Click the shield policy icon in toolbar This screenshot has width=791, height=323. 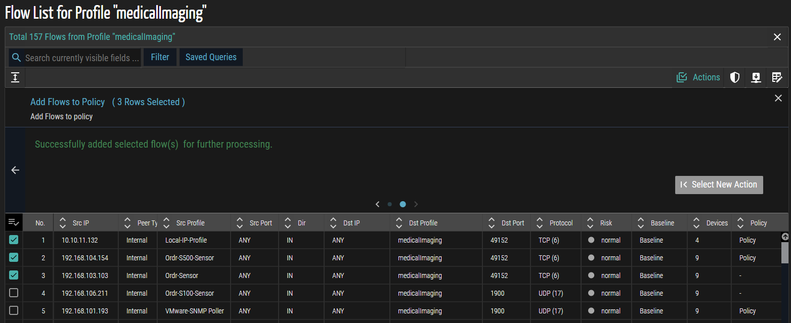click(735, 77)
